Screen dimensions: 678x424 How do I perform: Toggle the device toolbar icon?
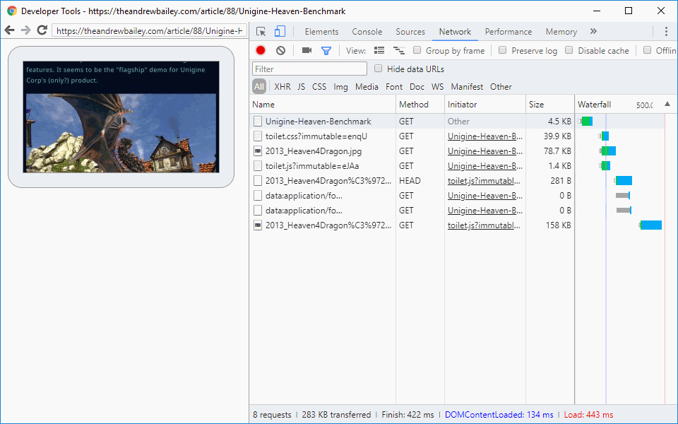(x=280, y=31)
